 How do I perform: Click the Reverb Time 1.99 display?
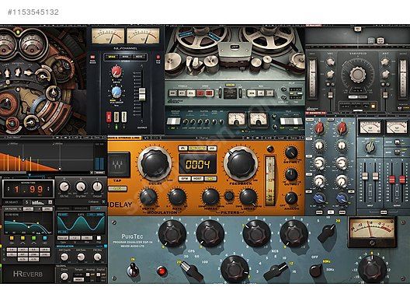point(28,189)
